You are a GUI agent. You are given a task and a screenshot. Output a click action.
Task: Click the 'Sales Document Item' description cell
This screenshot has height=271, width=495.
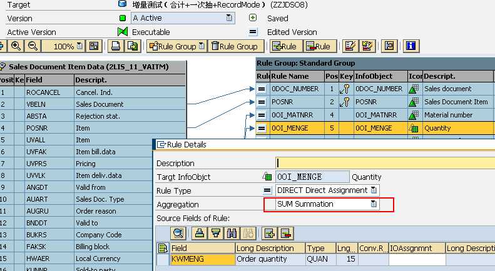(457, 102)
